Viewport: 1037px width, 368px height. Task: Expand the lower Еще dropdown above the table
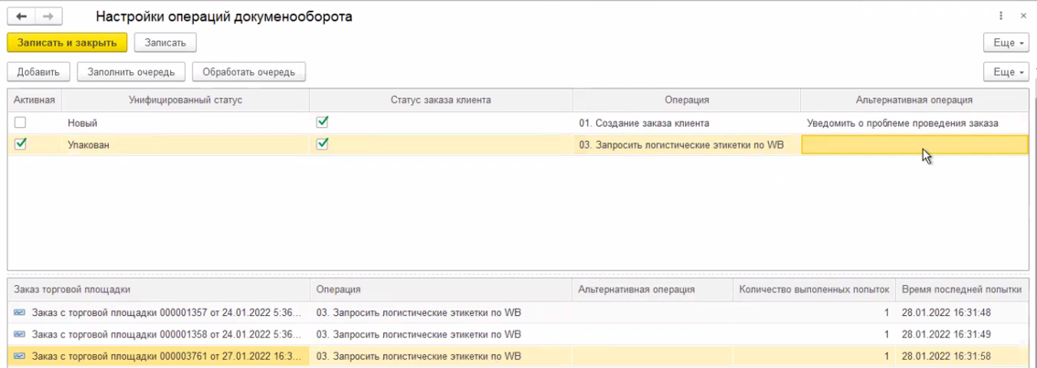coord(1005,72)
